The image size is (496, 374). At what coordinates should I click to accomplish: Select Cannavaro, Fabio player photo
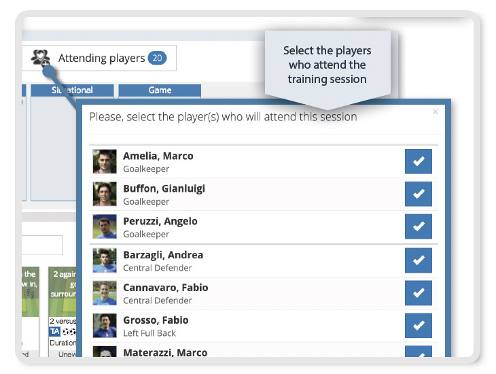coord(105,293)
